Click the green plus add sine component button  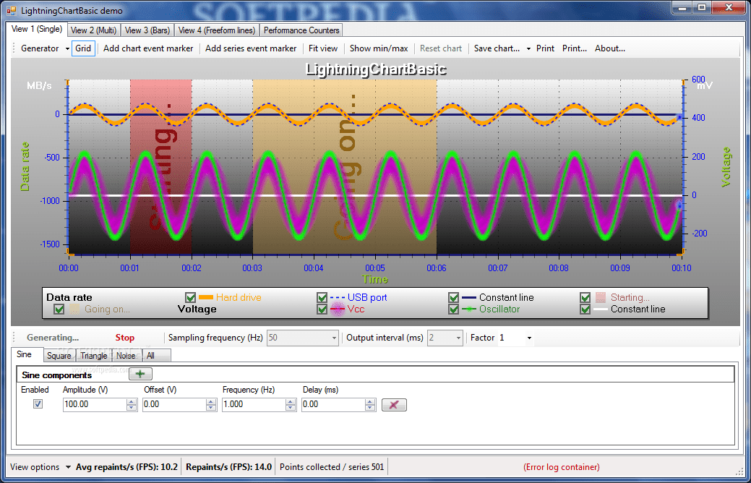(140, 375)
